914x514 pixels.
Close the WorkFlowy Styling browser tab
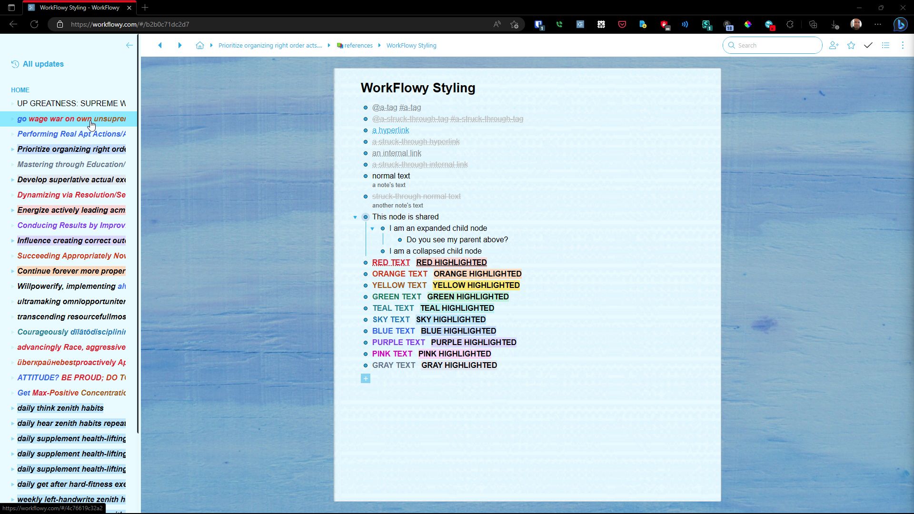[x=129, y=8]
